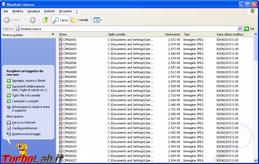Select the CIMG0008 file icon
Viewport: 259px width, 164px height.
coord(61,72)
